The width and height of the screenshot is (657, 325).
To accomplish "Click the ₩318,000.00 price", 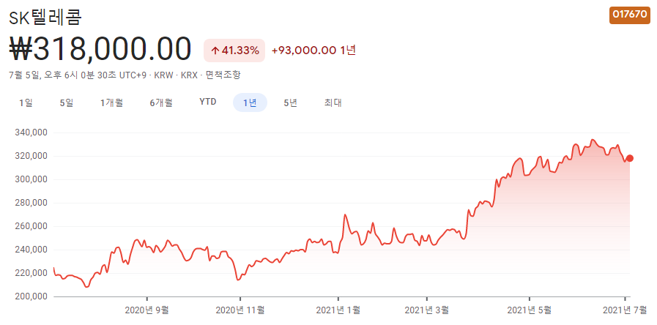I will 100,50.
